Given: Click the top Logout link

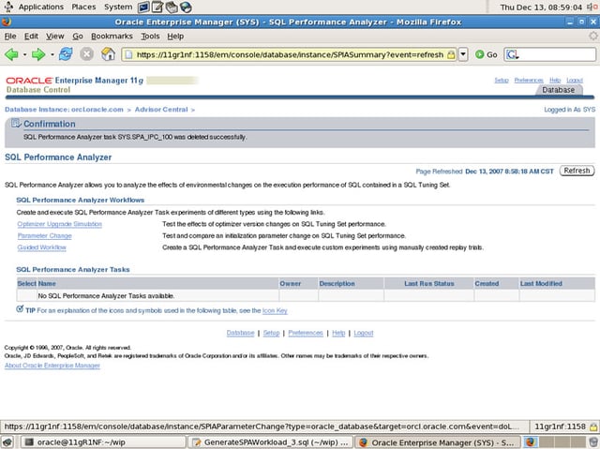Looking at the screenshot, I should [x=575, y=80].
